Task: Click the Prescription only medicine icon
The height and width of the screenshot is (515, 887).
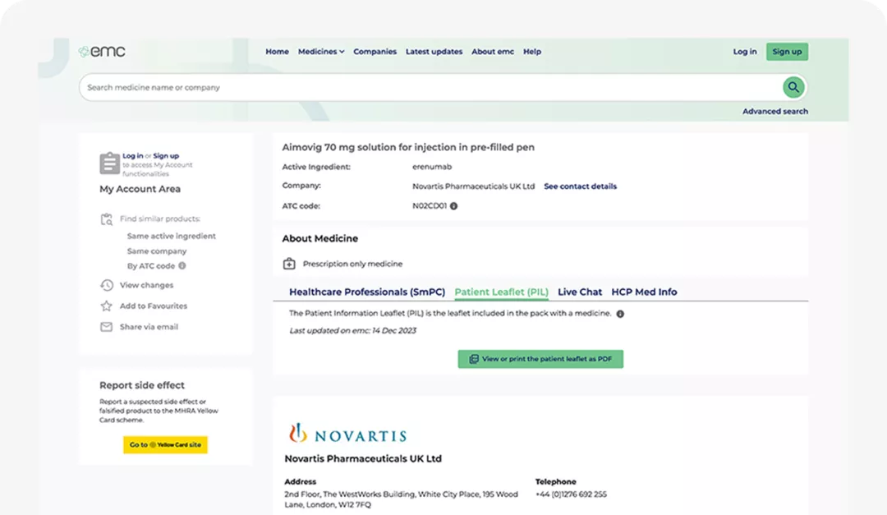Action: tap(290, 264)
